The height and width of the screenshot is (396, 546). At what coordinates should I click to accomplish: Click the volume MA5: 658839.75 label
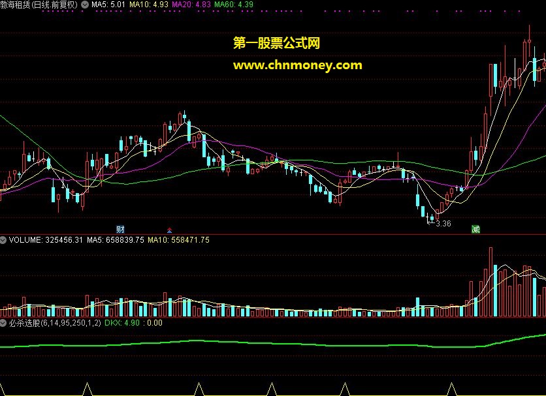[115, 240]
